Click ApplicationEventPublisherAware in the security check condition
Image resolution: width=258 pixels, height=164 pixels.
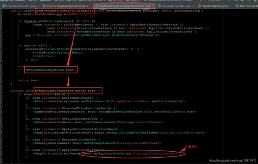(176, 28)
